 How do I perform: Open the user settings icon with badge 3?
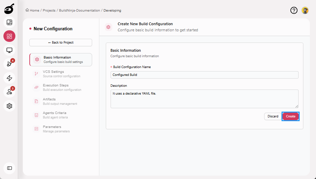point(10,92)
